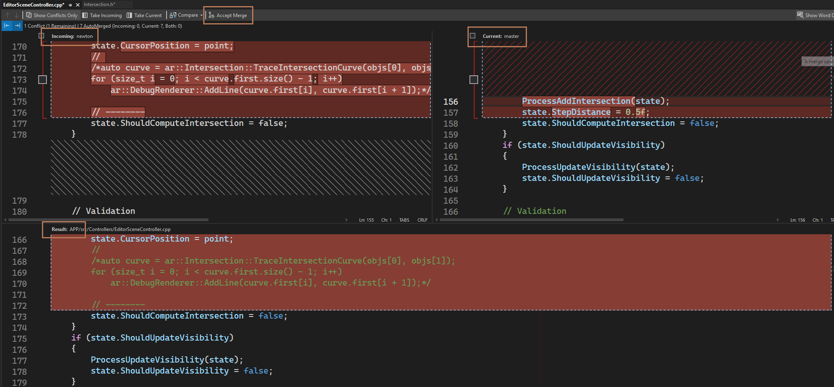Open the Compare dropdown arrow
This screenshot has height=387, width=834.
coord(201,15)
